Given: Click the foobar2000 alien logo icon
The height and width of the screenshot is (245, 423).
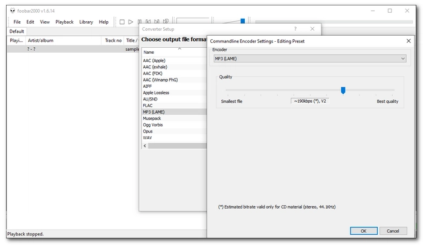Looking at the screenshot, I should [13, 11].
